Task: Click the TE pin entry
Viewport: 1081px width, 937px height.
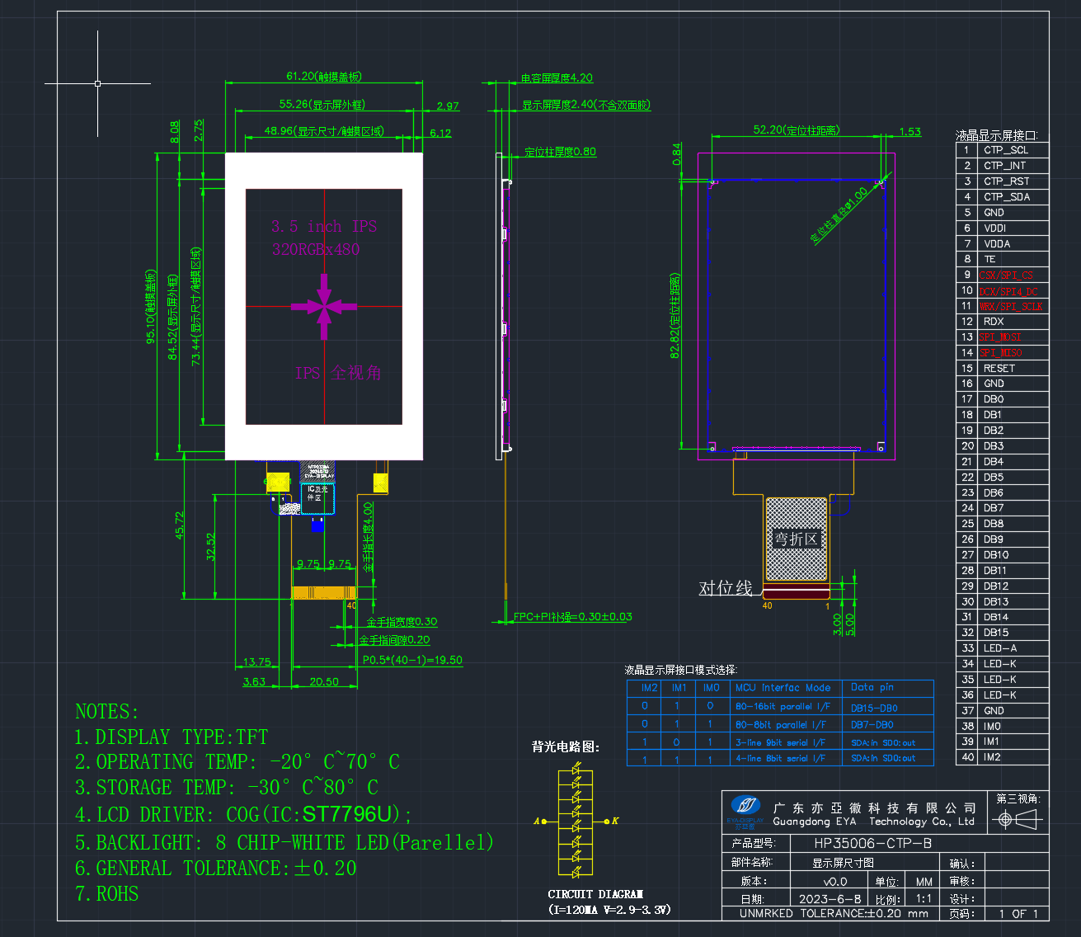Action: click(x=989, y=259)
